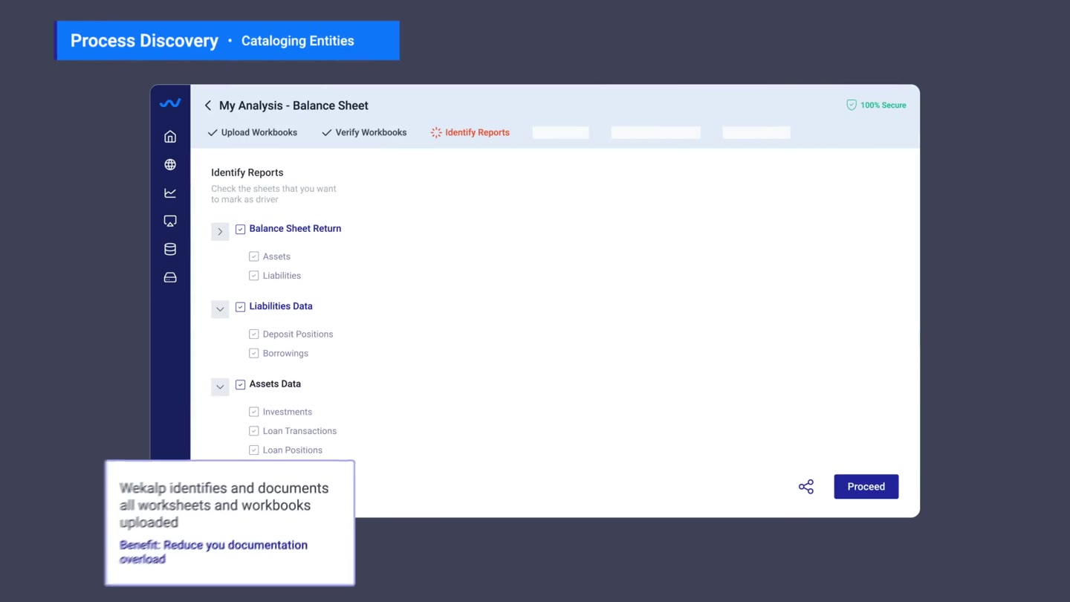Go back using the arrow beside My Analysis

click(x=208, y=106)
